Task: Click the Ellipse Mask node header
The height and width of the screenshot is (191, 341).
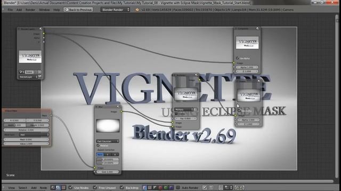Action: (x=27, y=111)
